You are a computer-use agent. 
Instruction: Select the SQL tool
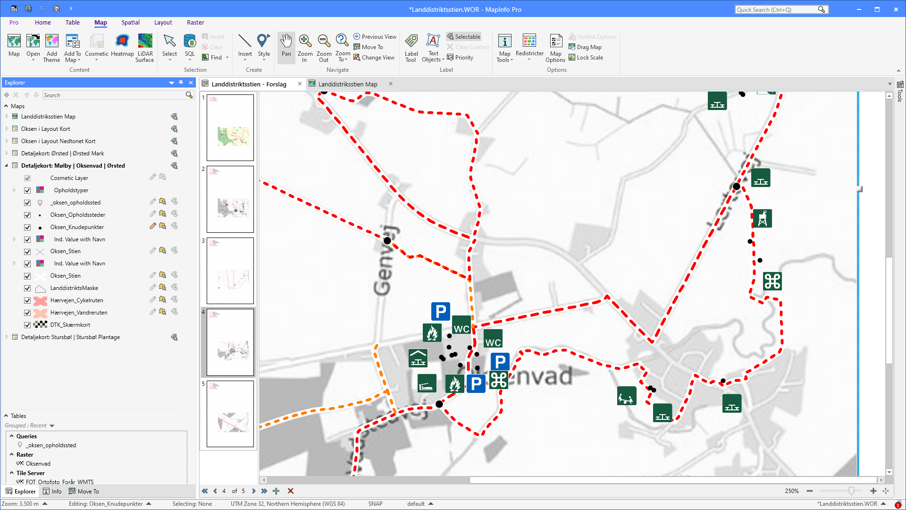point(190,47)
